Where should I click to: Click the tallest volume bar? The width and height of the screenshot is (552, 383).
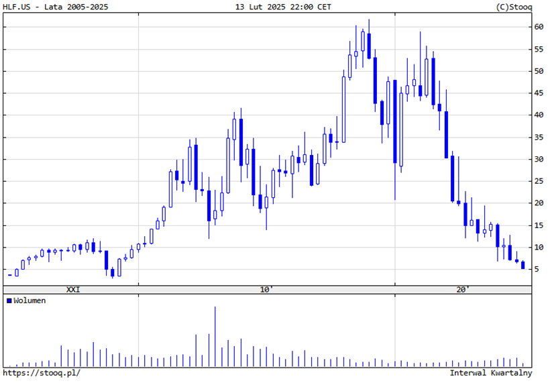[x=215, y=335]
